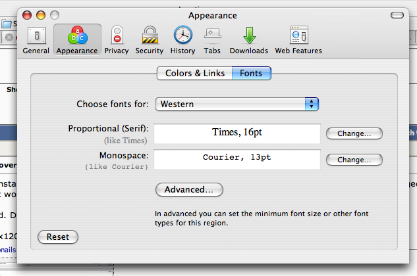The image size is (417, 276).
Task: Click the zoom button in the title bar
Action: click(x=55, y=15)
